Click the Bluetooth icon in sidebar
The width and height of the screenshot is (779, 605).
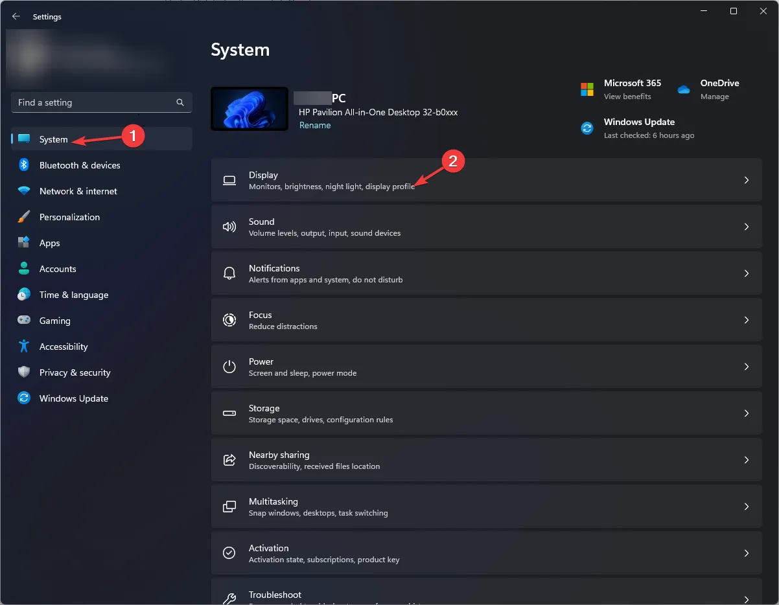[x=24, y=165]
